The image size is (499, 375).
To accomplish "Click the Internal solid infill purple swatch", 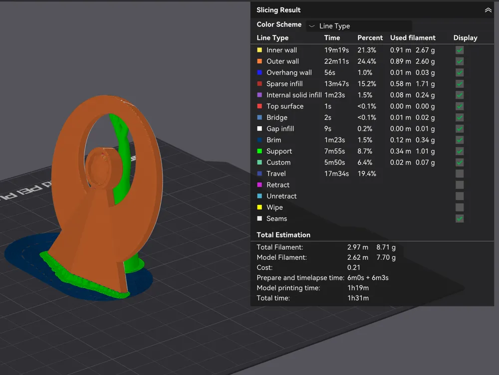I will point(259,95).
